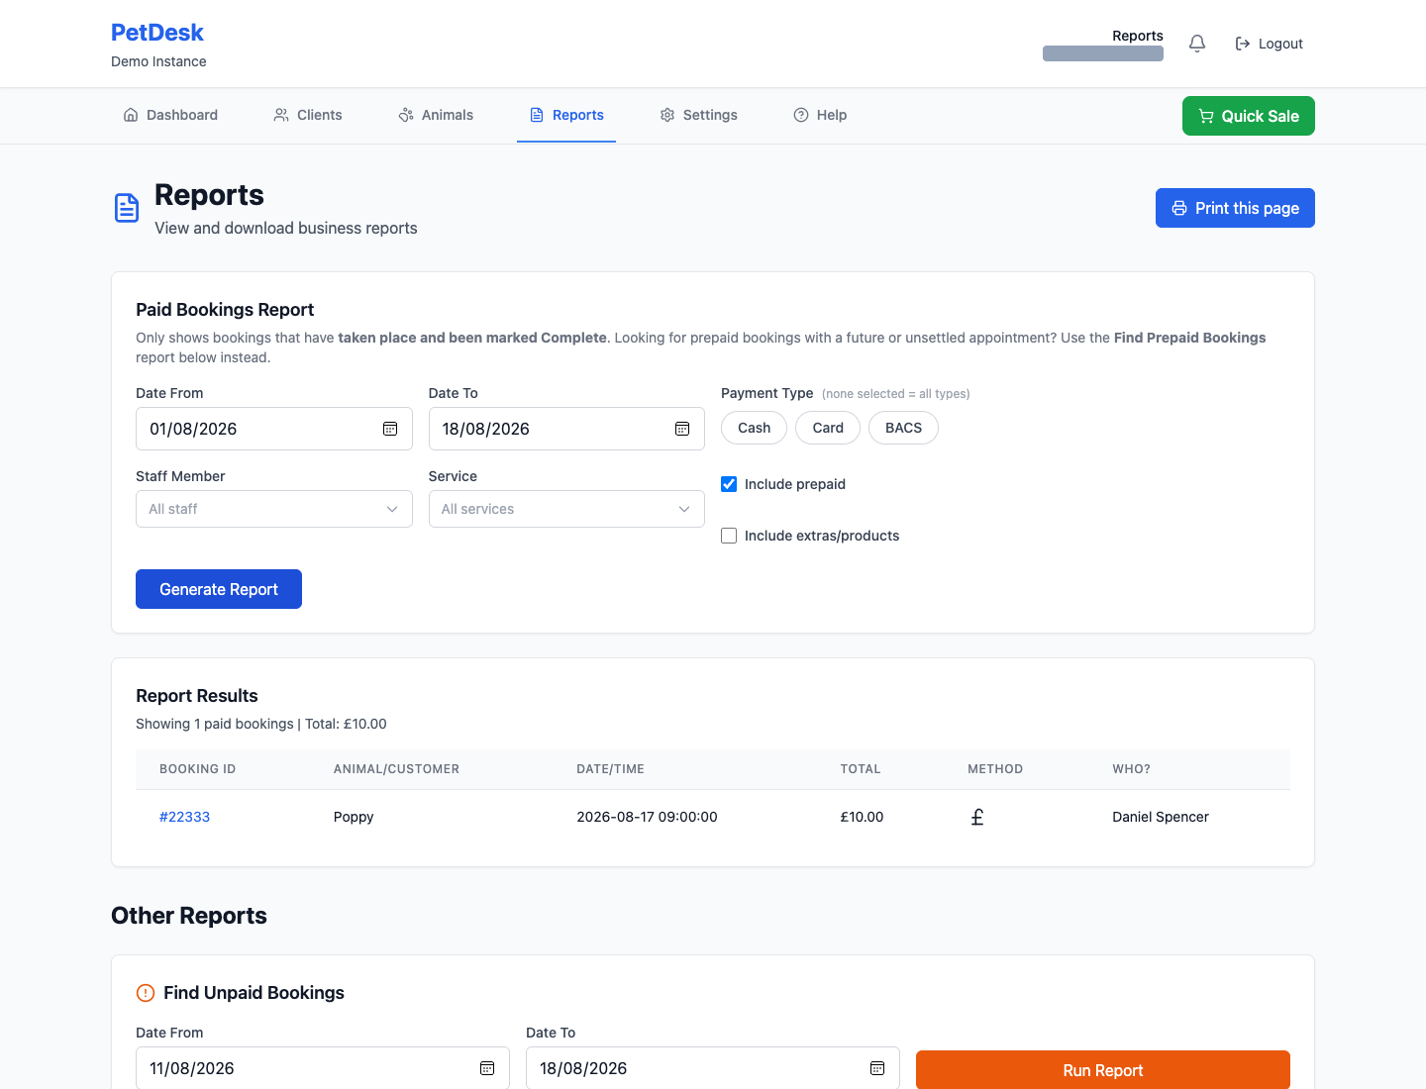Open the Settings tab
The image size is (1426, 1089).
coord(699,115)
